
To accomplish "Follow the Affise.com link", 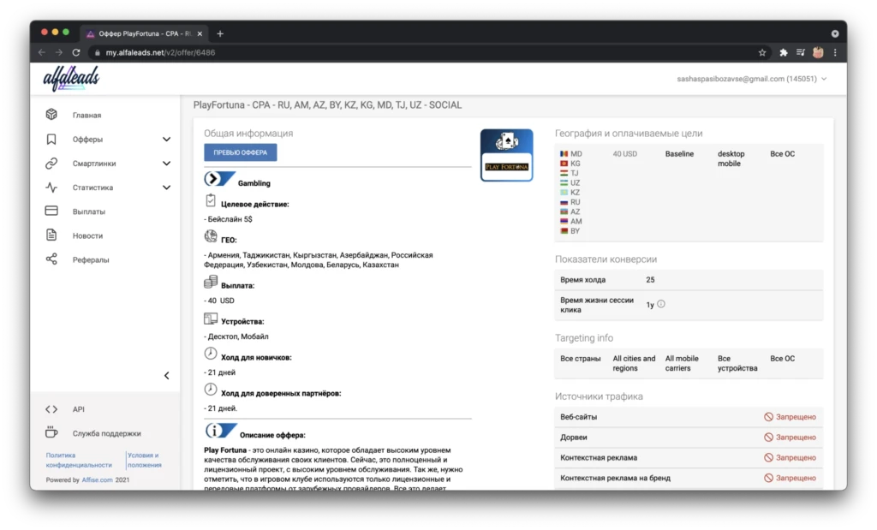I will [98, 479].
